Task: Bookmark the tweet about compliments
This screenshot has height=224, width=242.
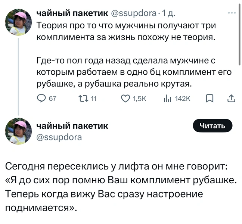Action: pyautogui.click(x=210, y=99)
